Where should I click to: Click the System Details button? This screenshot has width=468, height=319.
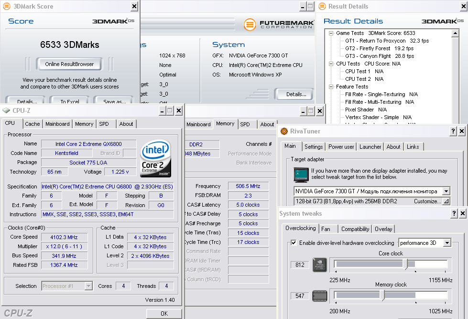coord(294,94)
